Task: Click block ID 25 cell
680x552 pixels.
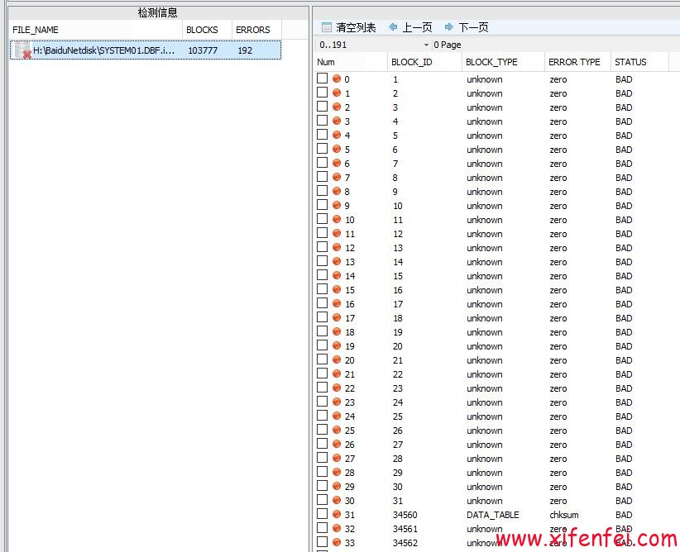Action: point(398,416)
